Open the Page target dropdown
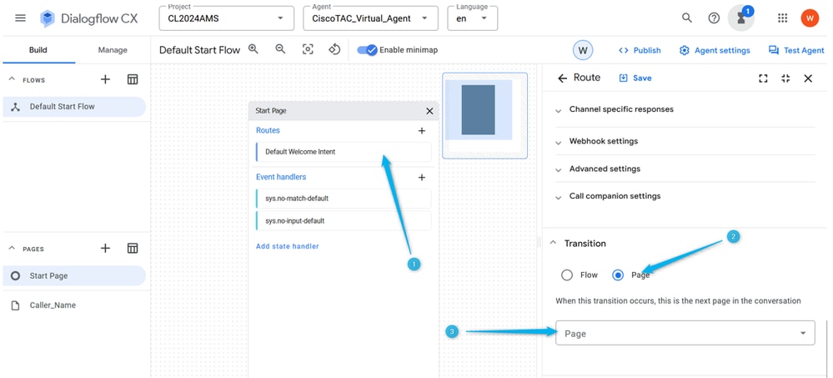This screenshot has height=378, width=833. coord(685,333)
